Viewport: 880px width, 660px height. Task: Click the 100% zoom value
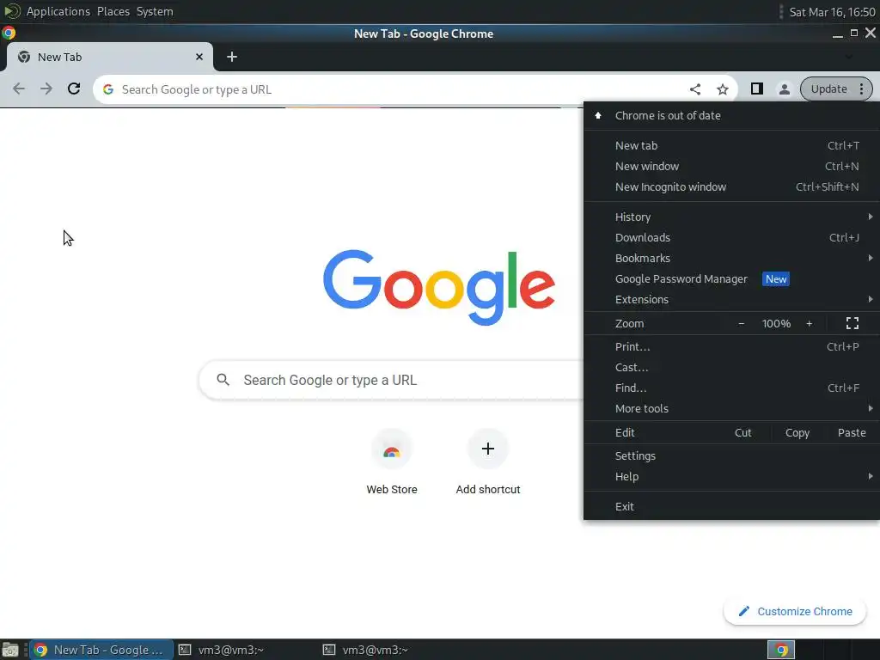click(776, 323)
